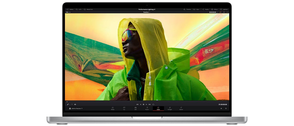
Task: Toggle the full-screen viewer icon
Action: (224, 12)
